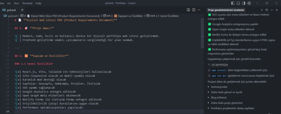Image resolution: width=281 pixels, height=114 pixels.
Task: Click the [x] on the 'Netlify Forms' editor line
Action: [x=18, y=99]
